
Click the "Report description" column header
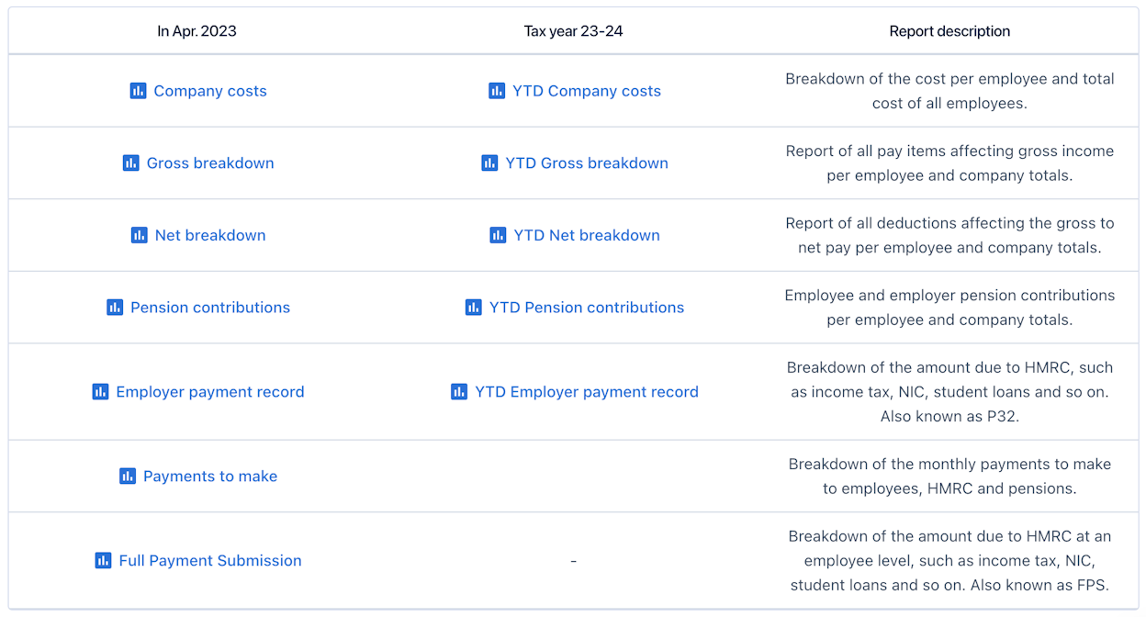[949, 31]
